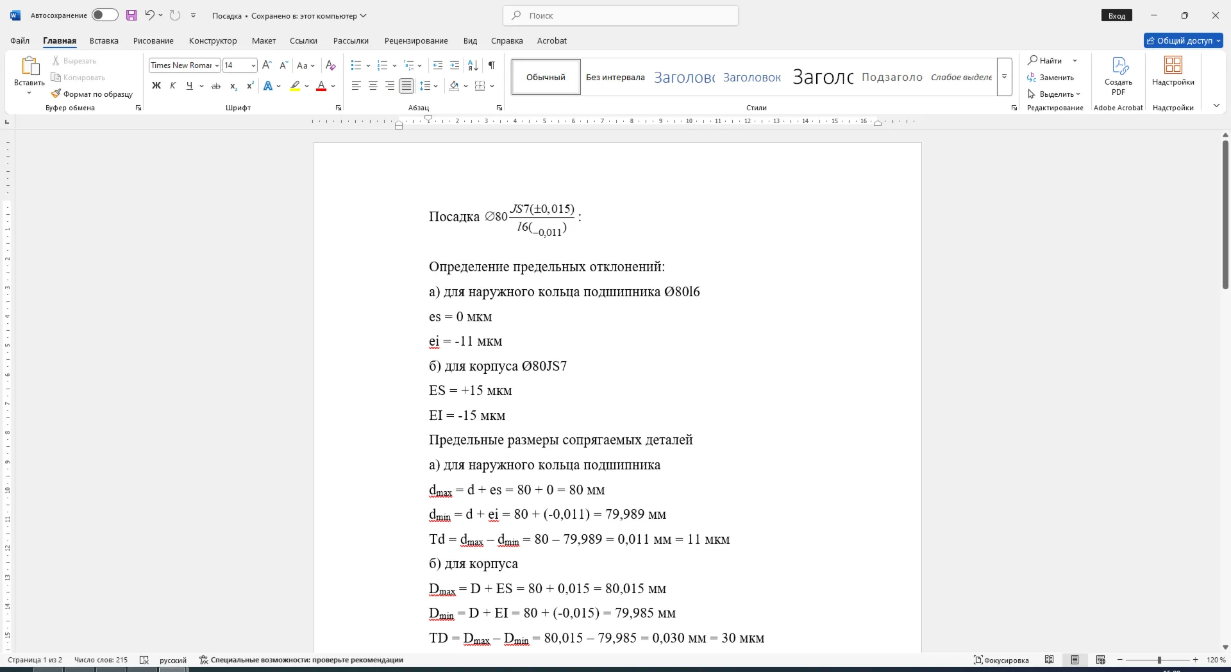
Task: Open the font size dropdown showing 14
Action: 253,65
